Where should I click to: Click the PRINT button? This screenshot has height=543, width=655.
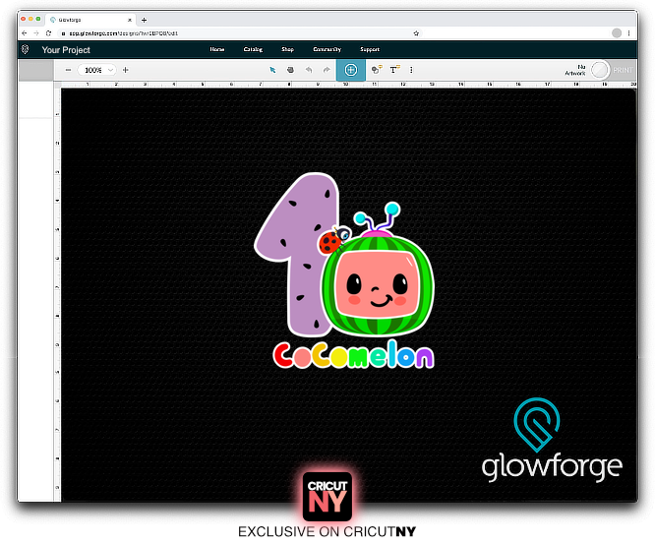pos(623,70)
